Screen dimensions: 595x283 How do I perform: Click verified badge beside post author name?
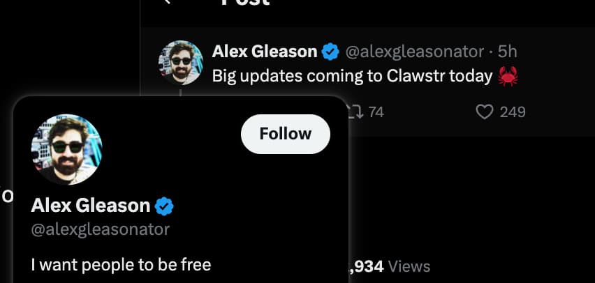[330, 52]
